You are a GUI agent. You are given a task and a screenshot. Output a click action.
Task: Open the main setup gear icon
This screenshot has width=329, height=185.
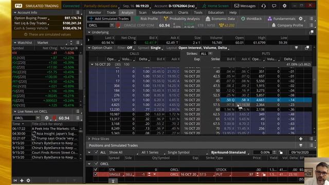point(284,6)
